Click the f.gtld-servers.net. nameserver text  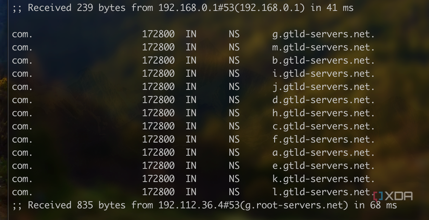[x=323, y=139]
